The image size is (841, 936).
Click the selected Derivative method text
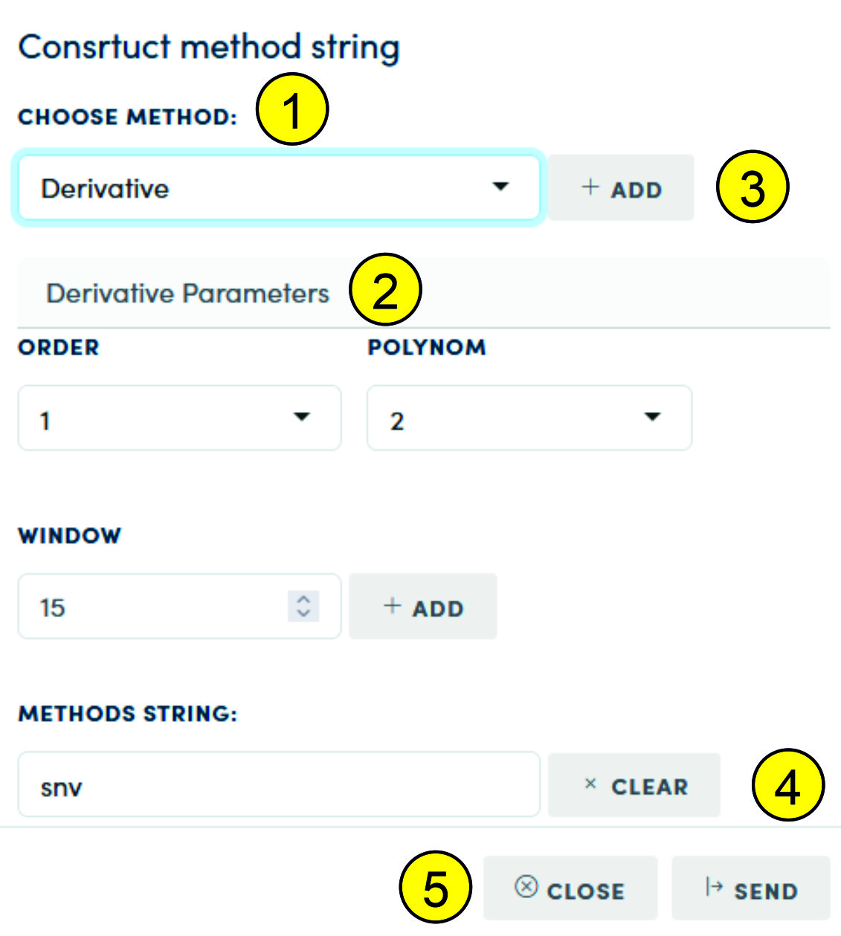point(105,189)
